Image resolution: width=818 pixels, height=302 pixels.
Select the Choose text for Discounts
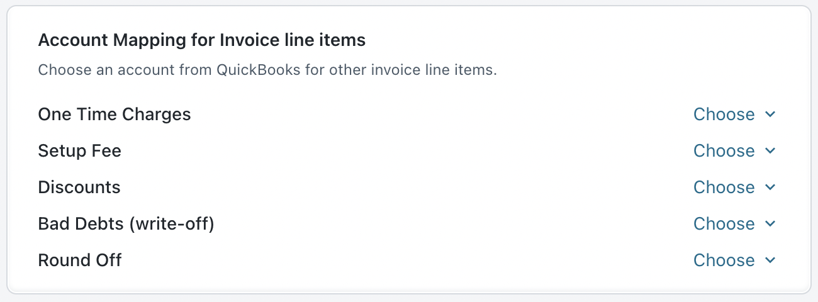pyautogui.click(x=724, y=187)
